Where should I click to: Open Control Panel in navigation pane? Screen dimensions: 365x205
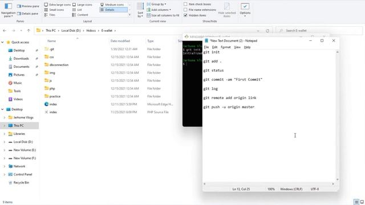click(23, 175)
